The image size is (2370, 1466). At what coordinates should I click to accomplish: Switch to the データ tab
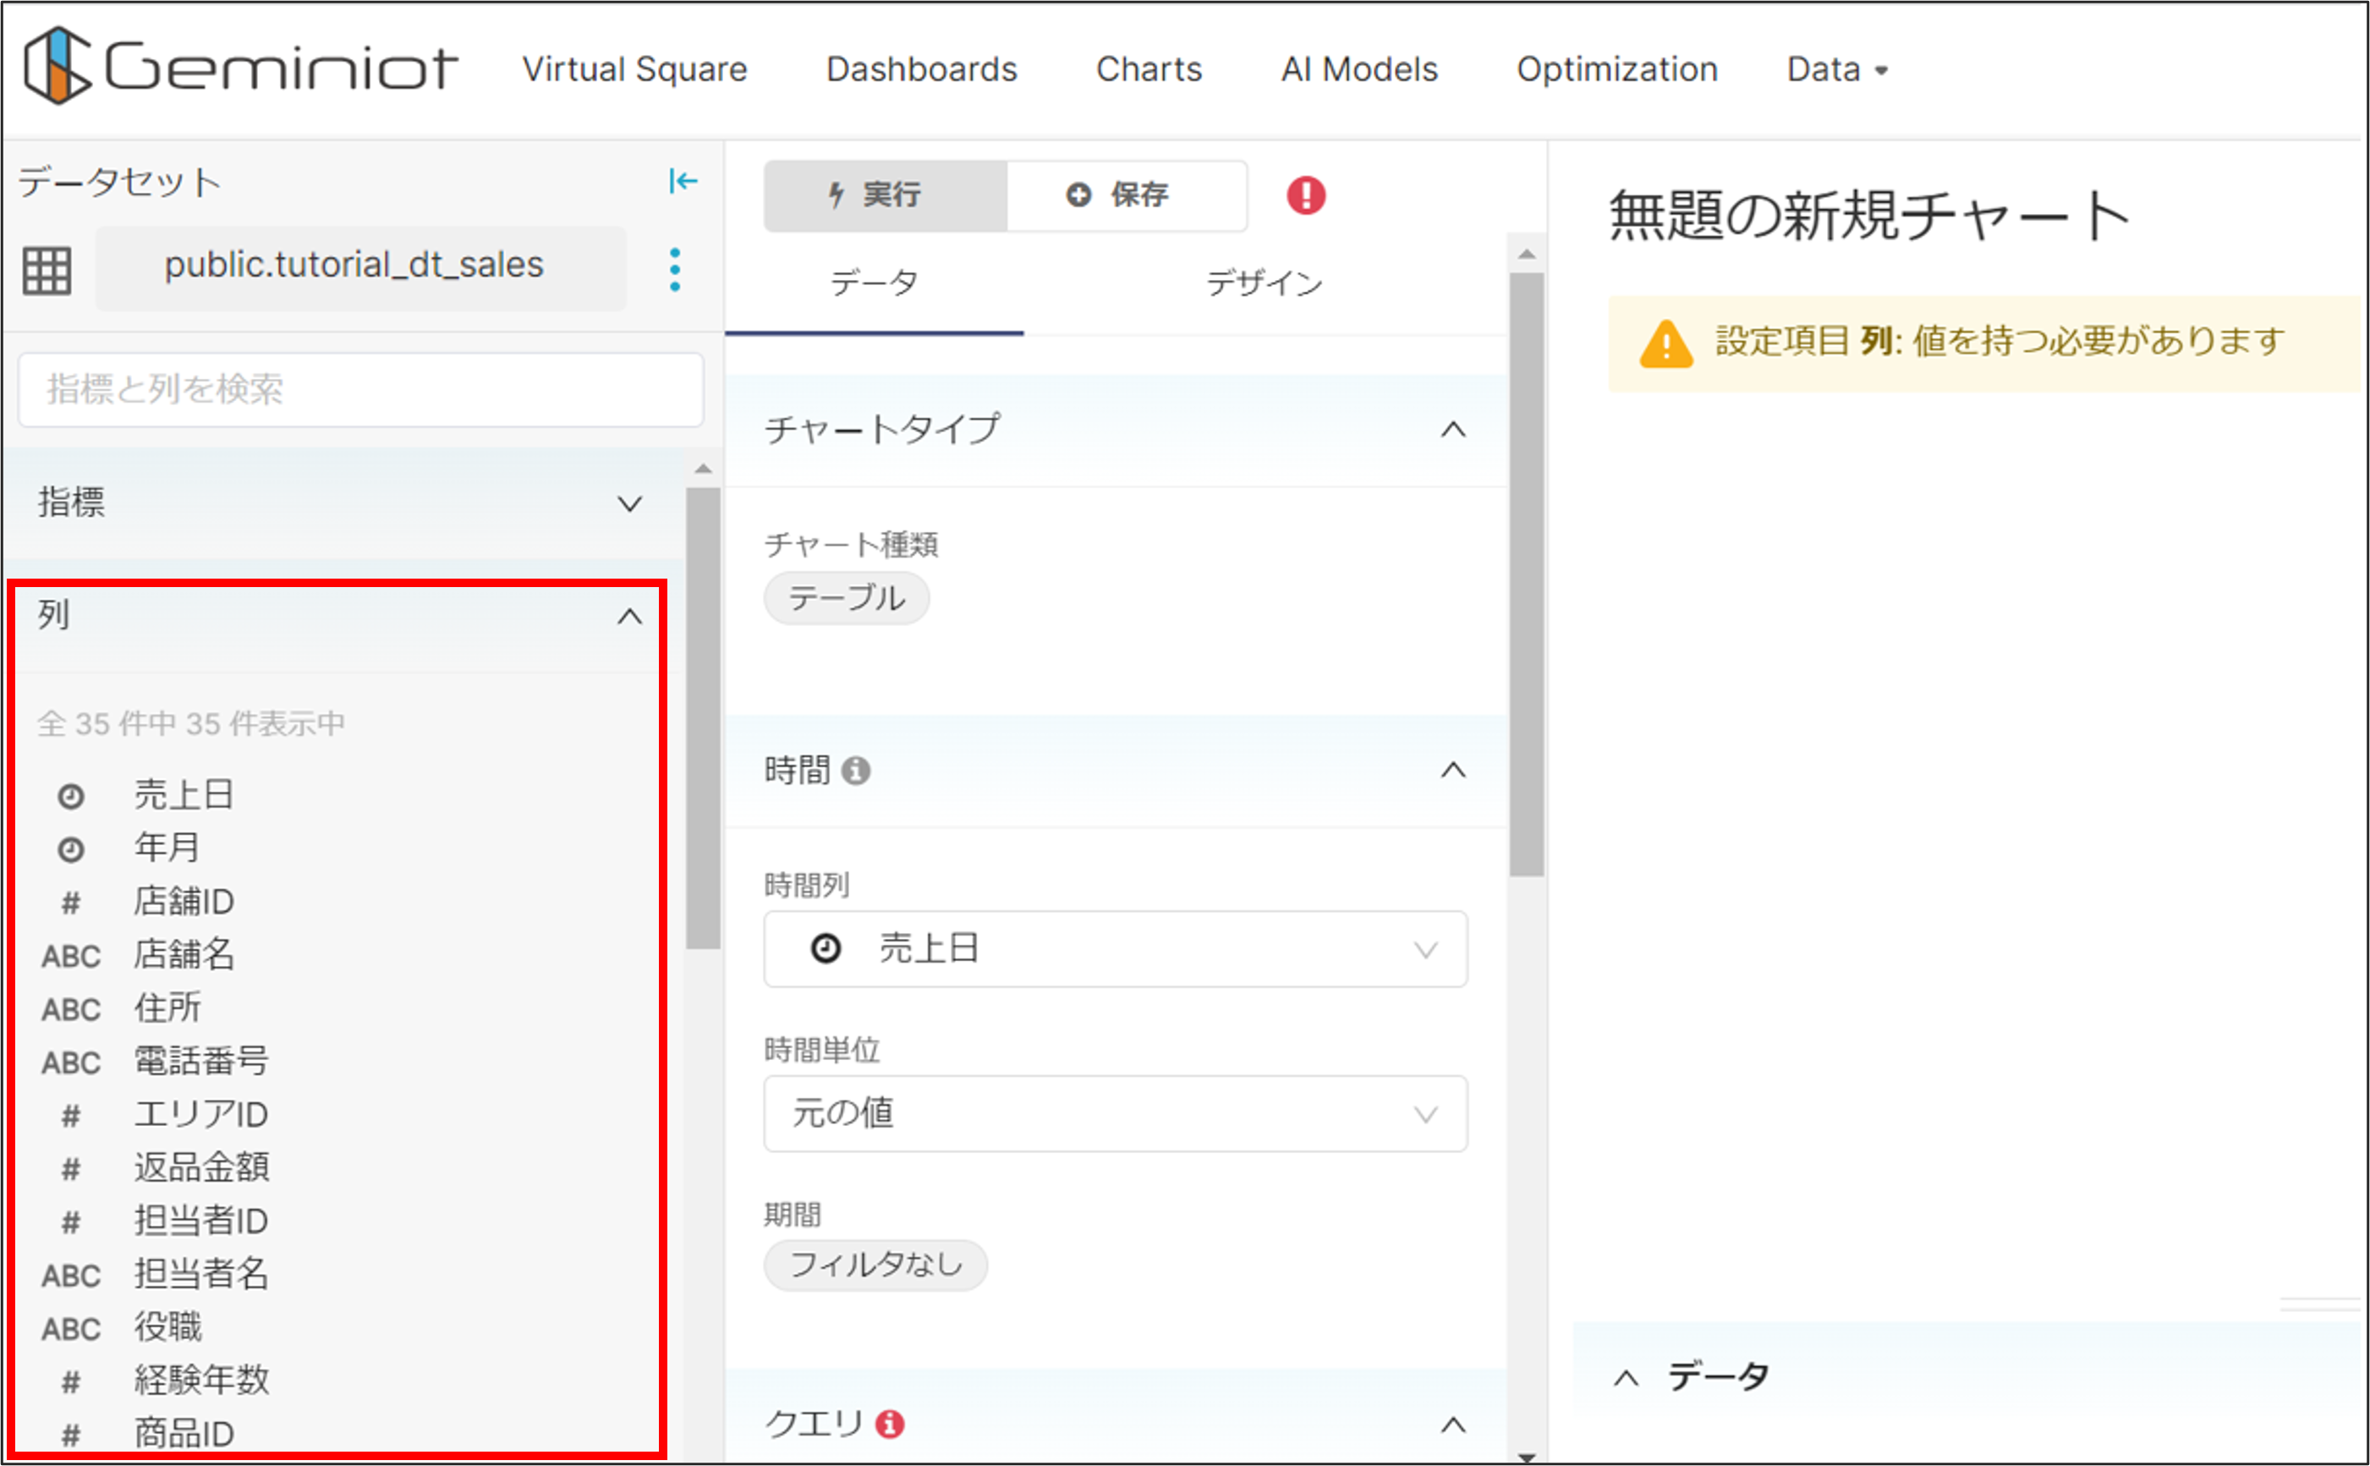pos(875,283)
